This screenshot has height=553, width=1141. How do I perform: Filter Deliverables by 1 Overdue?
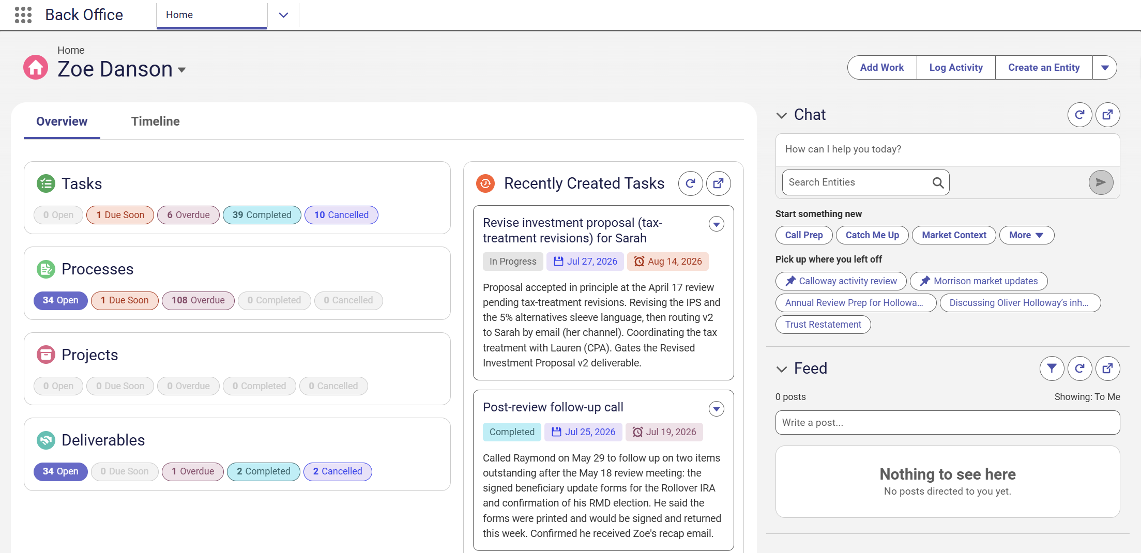193,471
